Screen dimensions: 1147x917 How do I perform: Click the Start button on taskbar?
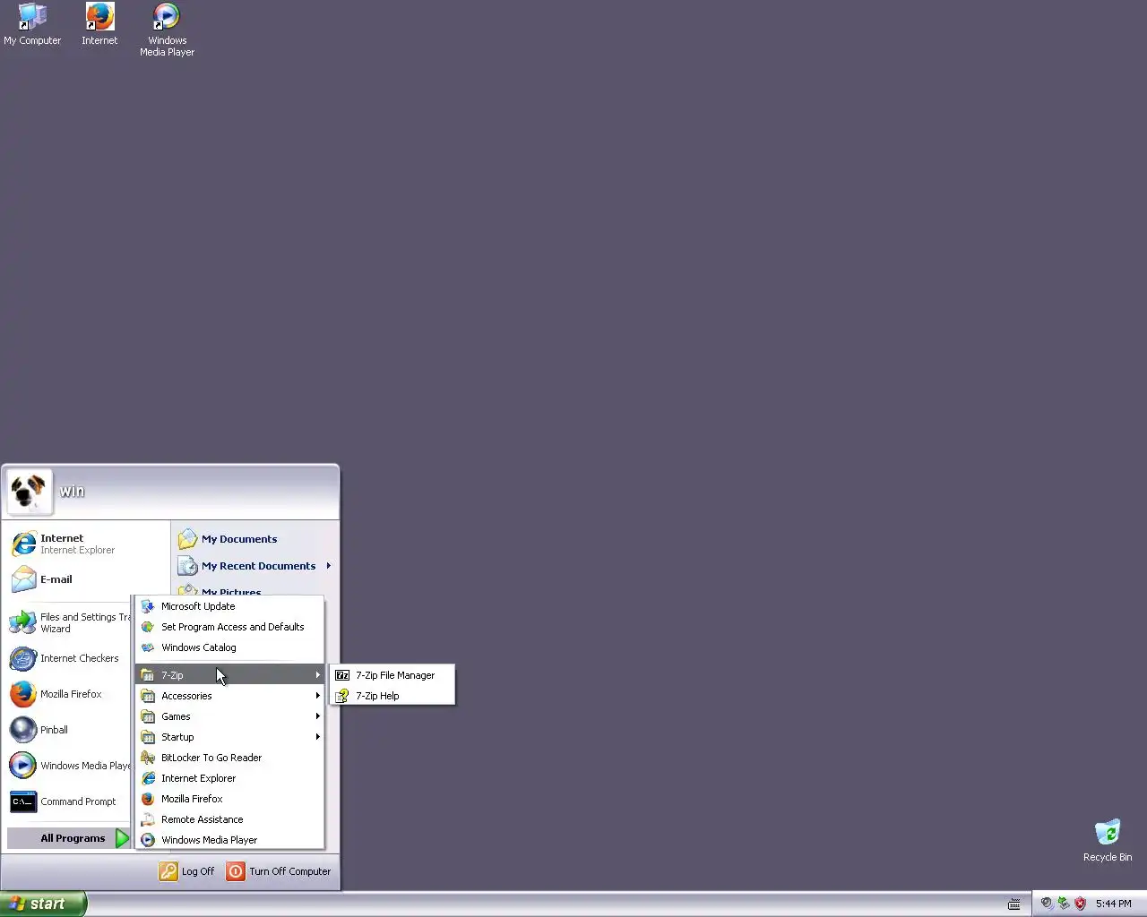pos(43,904)
